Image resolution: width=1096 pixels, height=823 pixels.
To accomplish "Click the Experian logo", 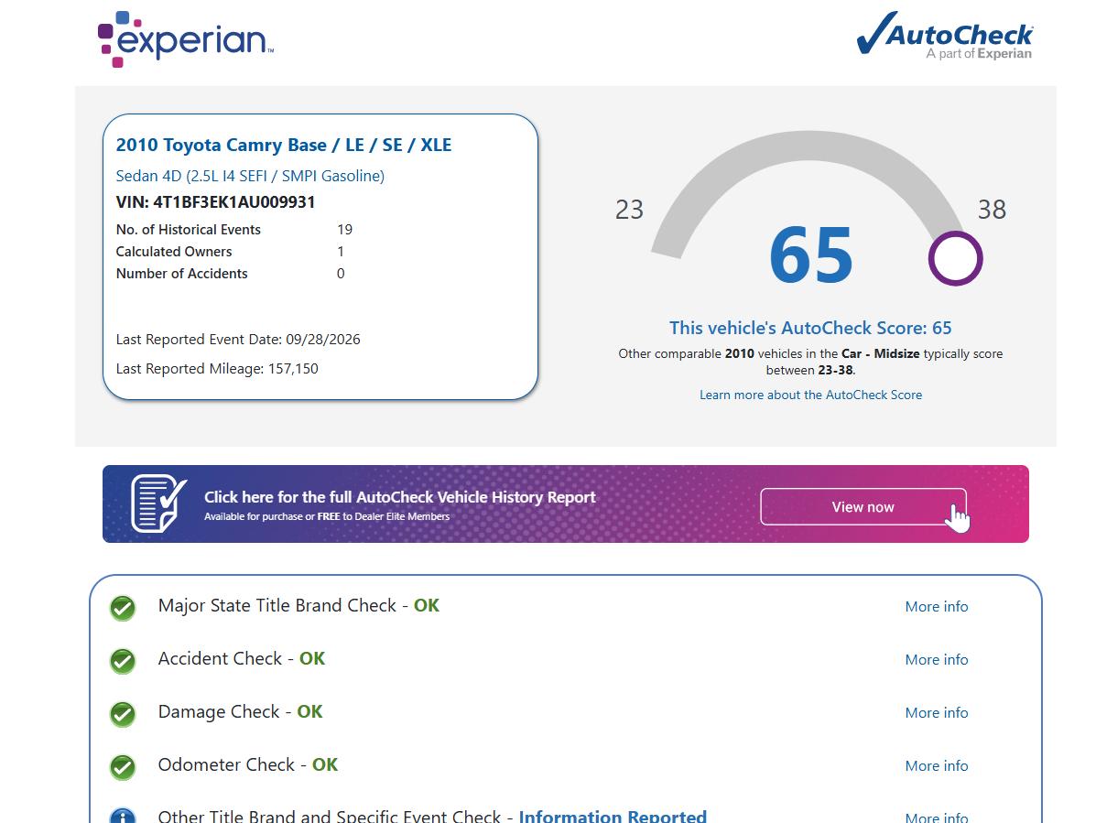I will 186,39.
